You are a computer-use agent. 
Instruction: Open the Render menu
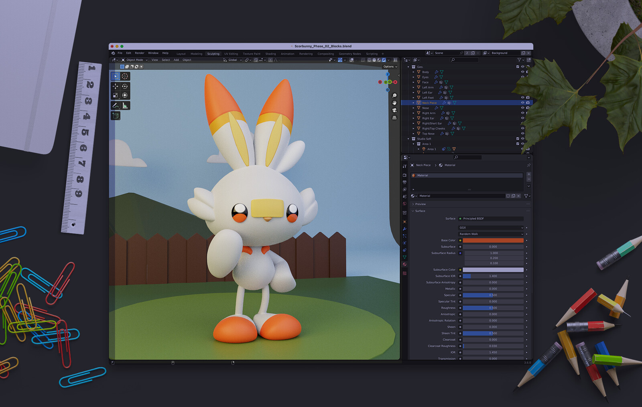pyautogui.click(x=140, y=53)
